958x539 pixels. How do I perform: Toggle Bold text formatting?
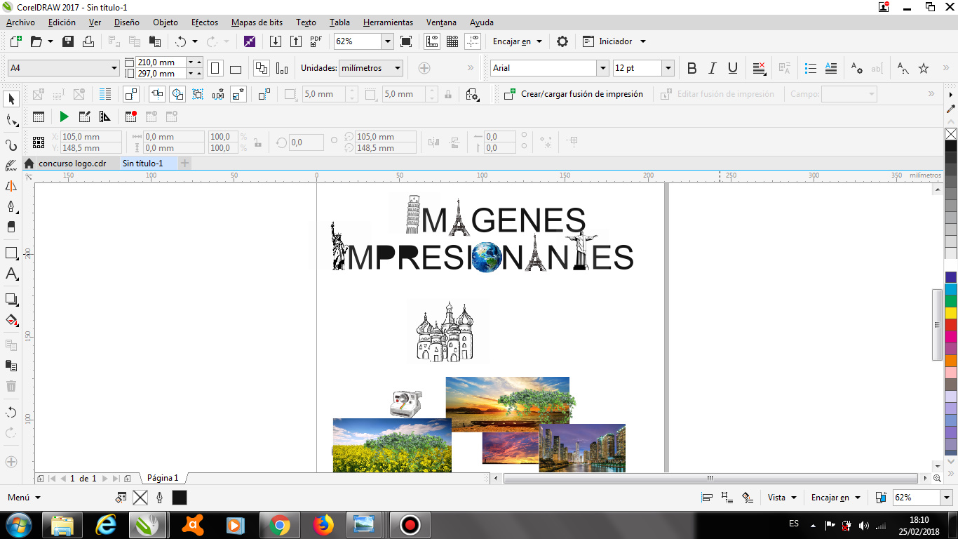pyautogui.click(x=692, y=68)
